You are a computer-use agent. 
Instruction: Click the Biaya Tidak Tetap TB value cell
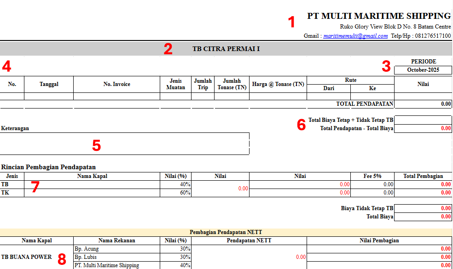click(423, 208)
